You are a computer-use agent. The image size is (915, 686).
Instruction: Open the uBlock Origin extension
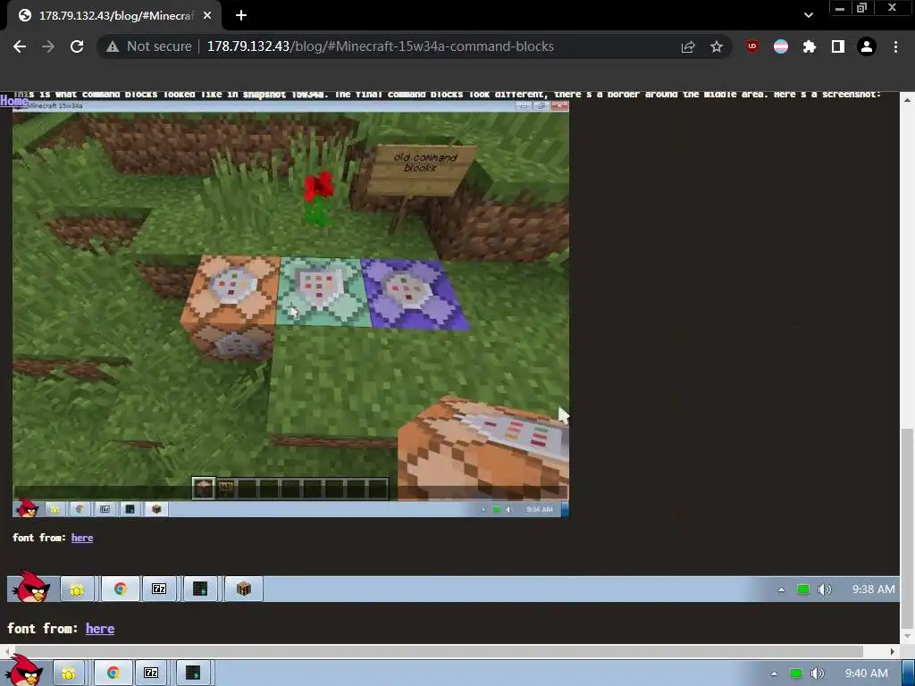pos(751,46)
